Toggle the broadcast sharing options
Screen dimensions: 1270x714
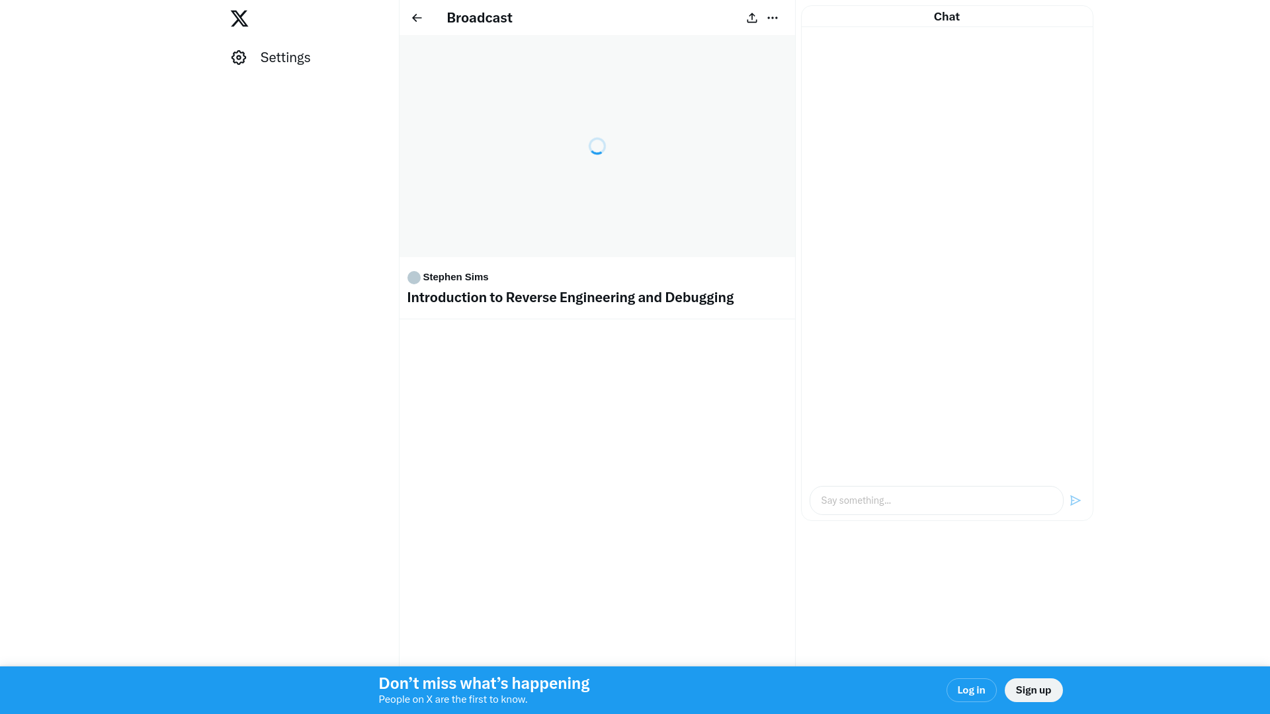tap(752, 17)
